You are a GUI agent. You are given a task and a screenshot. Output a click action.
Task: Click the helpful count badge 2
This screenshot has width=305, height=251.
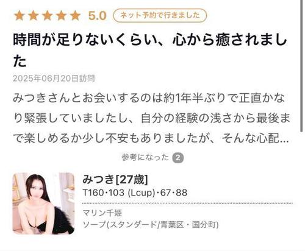point(178,158)
